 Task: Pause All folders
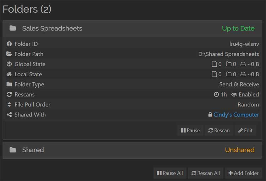coord(170,173)
